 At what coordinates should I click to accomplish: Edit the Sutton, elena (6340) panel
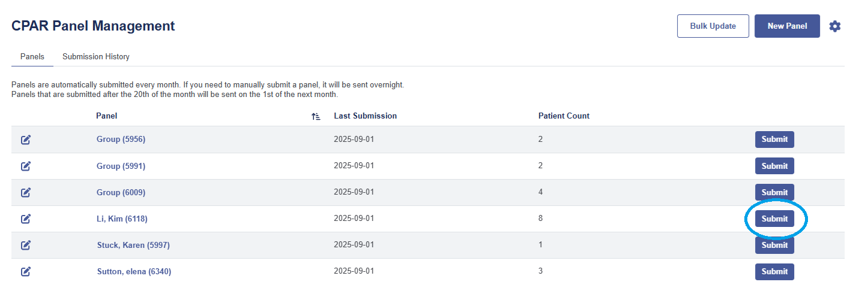coord(26,271)
